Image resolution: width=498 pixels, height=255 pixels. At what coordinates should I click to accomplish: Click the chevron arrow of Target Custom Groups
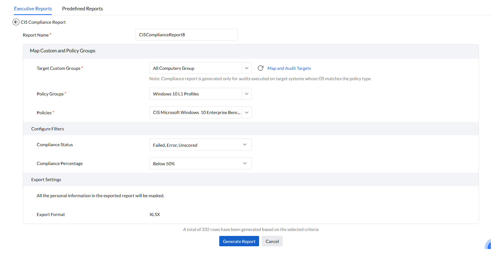point(247,68)
